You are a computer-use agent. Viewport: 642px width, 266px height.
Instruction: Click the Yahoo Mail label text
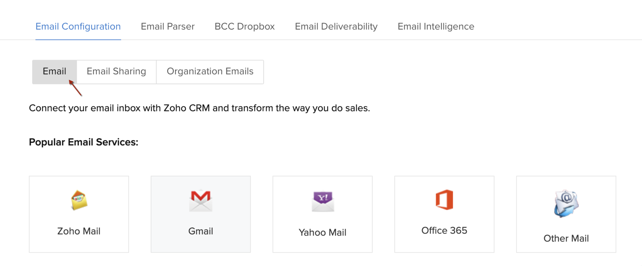tap(322, 233)
